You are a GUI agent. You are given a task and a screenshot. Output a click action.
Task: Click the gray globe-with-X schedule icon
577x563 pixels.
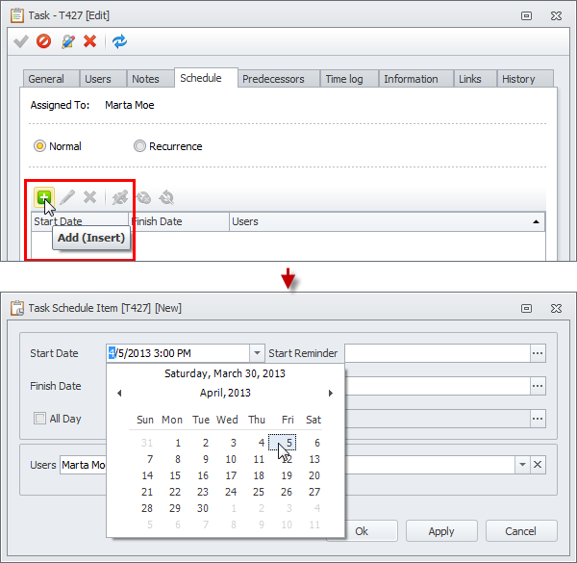(x=143, y=197)
